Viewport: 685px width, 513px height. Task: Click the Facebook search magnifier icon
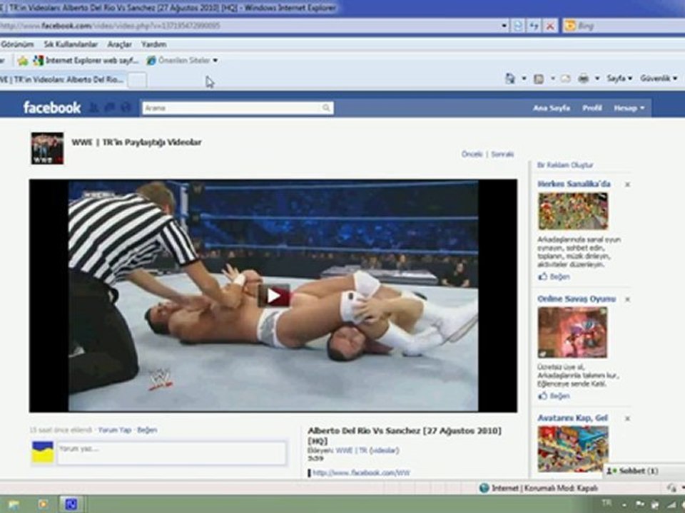point(326,108)
